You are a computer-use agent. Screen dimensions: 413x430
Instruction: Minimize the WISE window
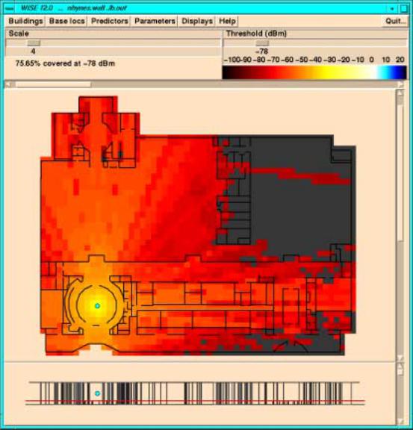coord(392,9)
